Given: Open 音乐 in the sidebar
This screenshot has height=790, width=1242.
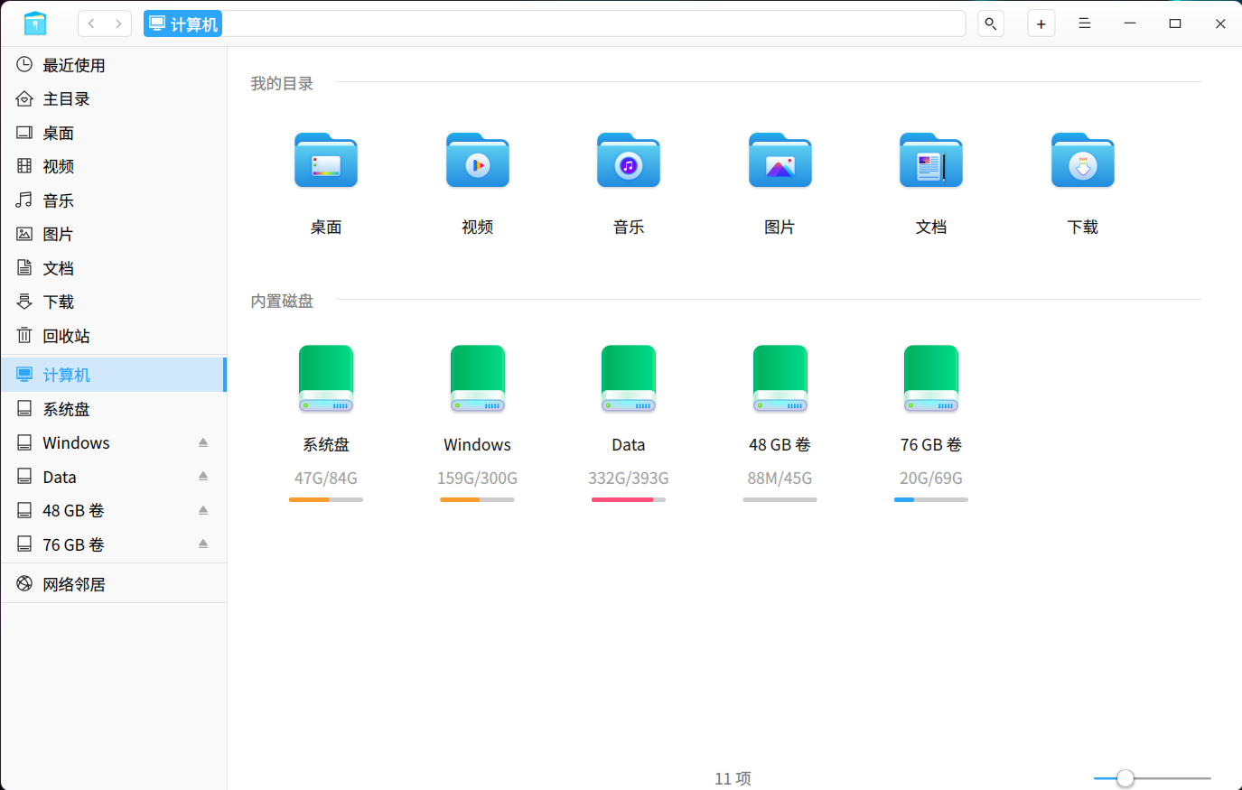Looking at the screenshot, I should (x=113, y=200).
